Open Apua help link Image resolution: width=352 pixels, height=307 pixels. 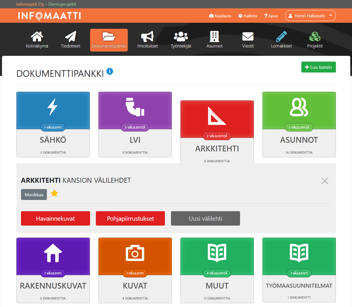[x=271, y=16]
